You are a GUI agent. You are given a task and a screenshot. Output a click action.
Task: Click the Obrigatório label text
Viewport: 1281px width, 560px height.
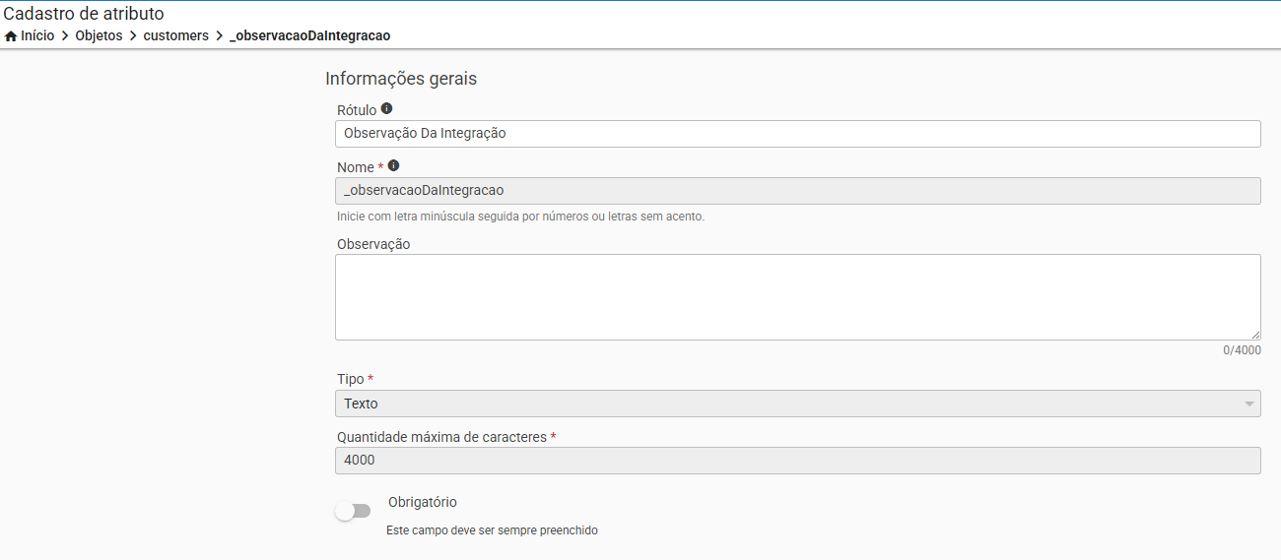pyautogui.click(x=423, y=502)
